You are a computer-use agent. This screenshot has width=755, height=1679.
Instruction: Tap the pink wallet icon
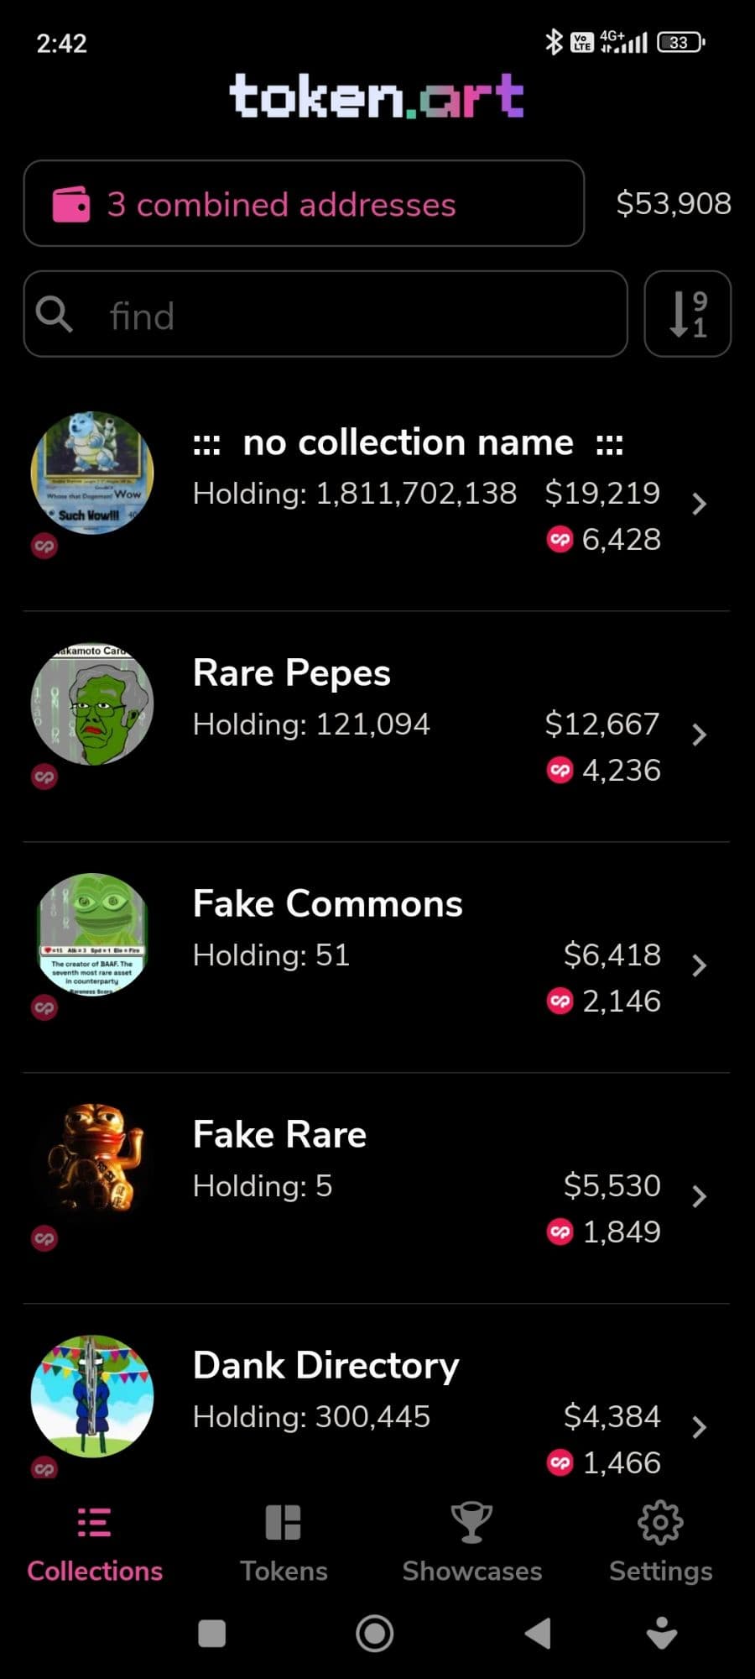coord(71,204)
